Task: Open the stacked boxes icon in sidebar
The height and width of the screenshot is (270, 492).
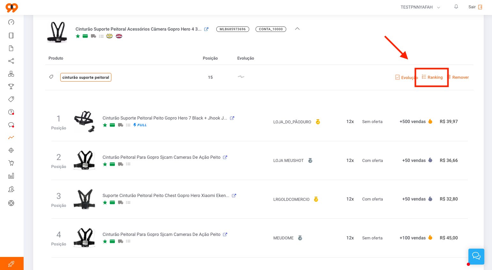Action: [x=11, y=74]
